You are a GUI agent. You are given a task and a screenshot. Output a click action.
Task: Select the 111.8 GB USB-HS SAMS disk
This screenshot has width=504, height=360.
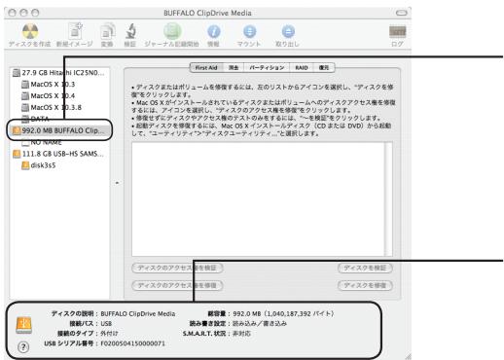(x=58, y=154)
